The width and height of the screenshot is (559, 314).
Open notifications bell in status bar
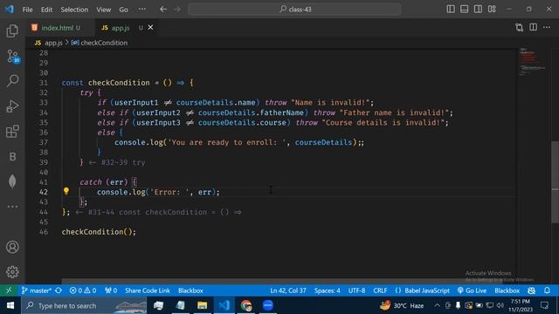[x=548, y=290]
